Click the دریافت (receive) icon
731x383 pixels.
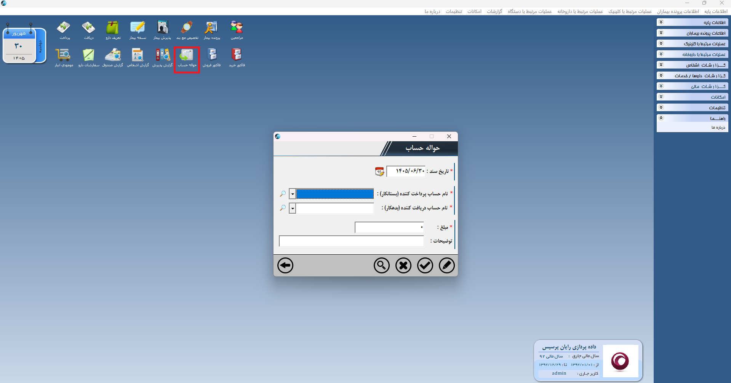click(x=88, y=30)
